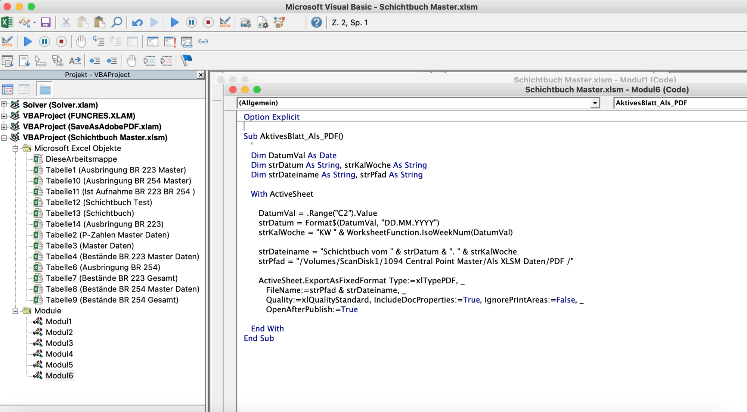
Task: Open Find with the magnifier icon
Action: click(117, 22)
